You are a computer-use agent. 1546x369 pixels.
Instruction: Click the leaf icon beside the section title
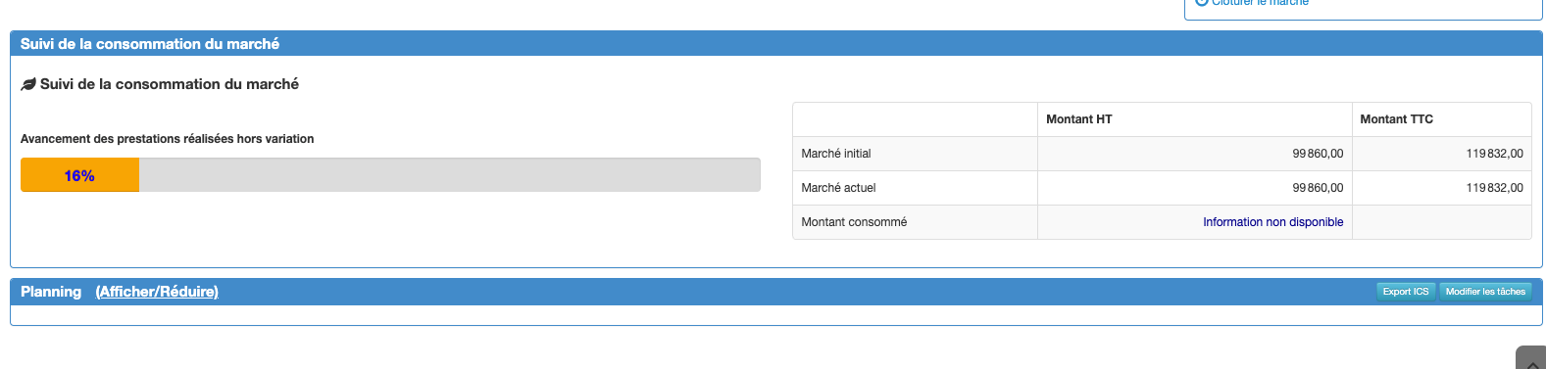28,85
